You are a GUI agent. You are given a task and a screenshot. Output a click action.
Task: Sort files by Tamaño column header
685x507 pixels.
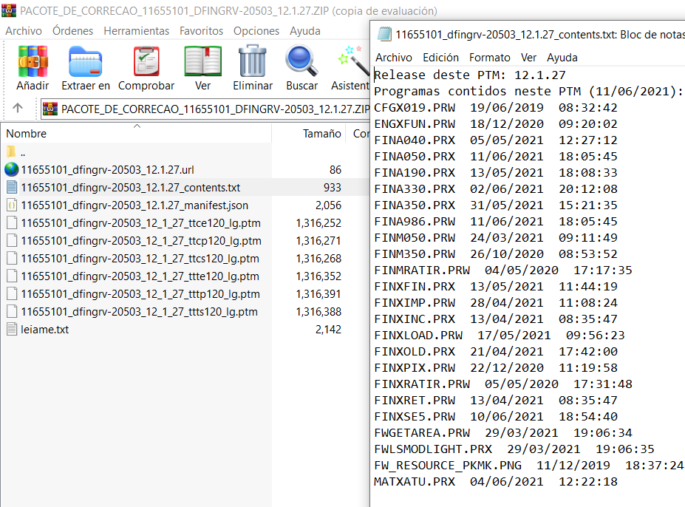[x=308, y=133]
